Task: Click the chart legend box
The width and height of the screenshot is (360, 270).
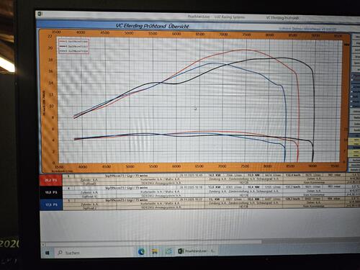Action: 74,46
